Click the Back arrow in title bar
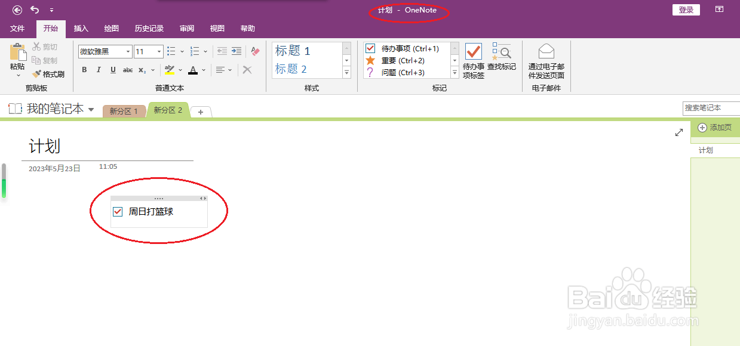This screenshot has width=740, height=346. point(17,10)
